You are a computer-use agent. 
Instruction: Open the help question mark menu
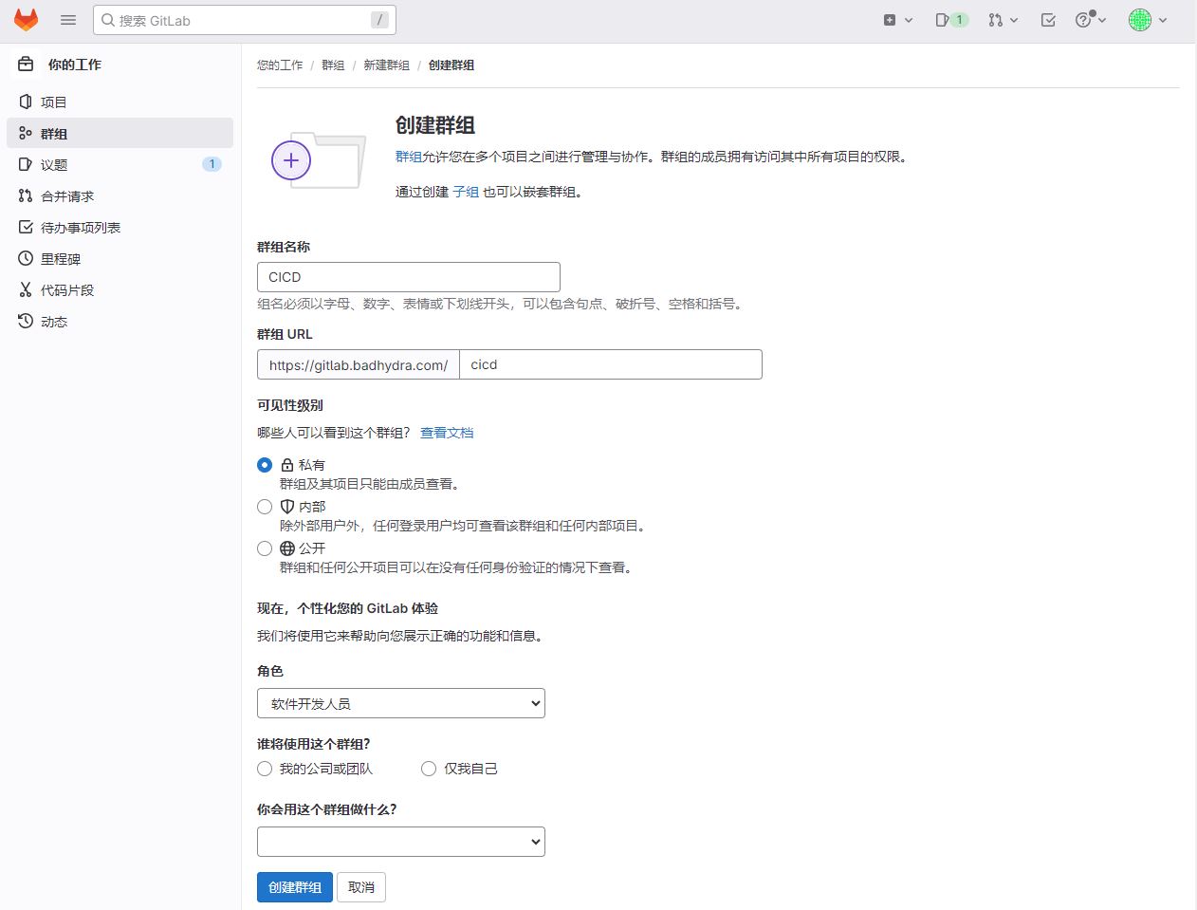click(1090, 20)
